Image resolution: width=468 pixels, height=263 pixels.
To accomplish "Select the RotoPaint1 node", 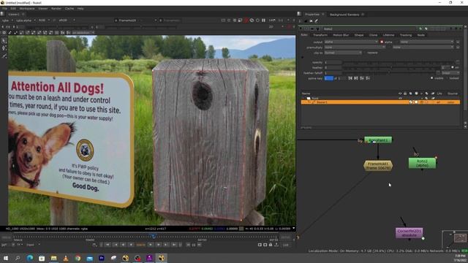I will 378,140.
